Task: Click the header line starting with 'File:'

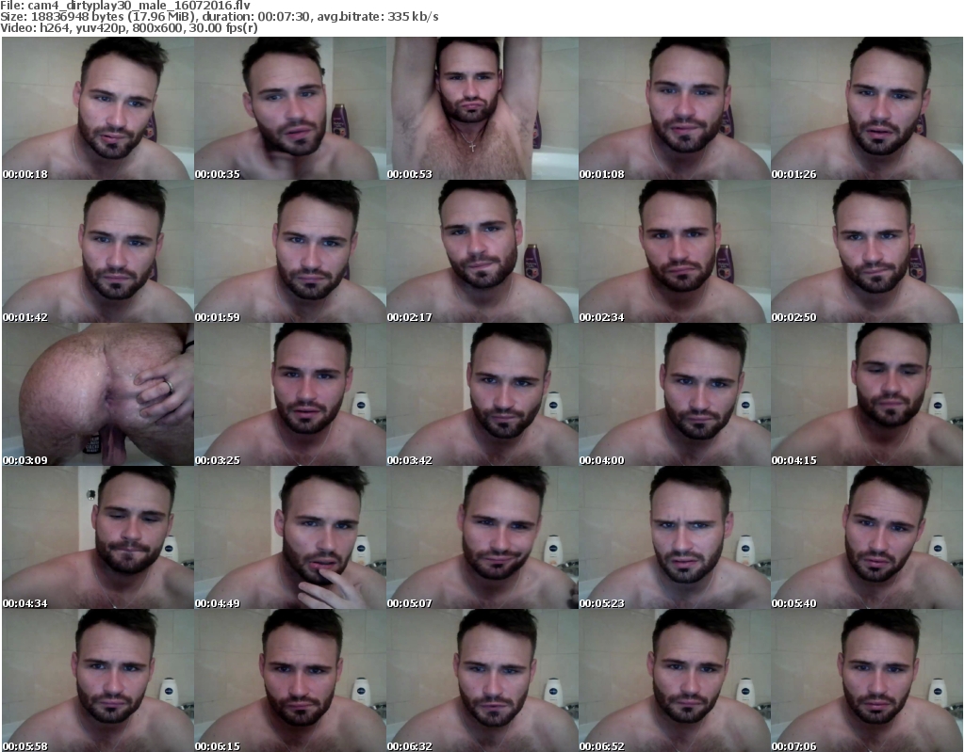Action: click(x=125, y=6)
